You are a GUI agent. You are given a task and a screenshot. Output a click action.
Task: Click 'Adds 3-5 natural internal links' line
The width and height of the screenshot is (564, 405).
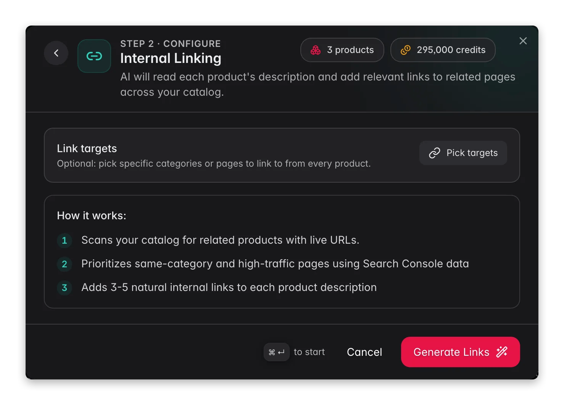(229, 288)
